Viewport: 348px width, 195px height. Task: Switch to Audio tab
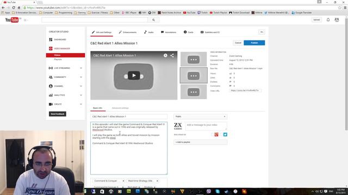coord(148,32)
